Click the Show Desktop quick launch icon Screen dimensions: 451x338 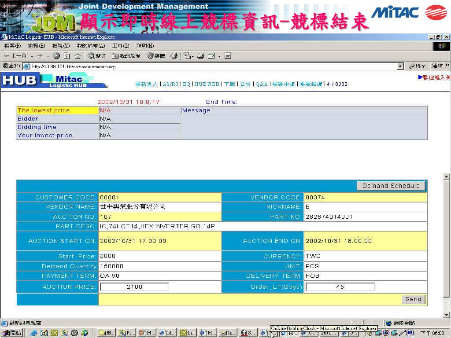(x=44, y=333)
